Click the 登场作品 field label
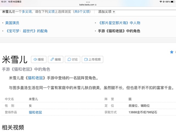The width and height of the screenshot is (176, 132). (x=11, y=112)
